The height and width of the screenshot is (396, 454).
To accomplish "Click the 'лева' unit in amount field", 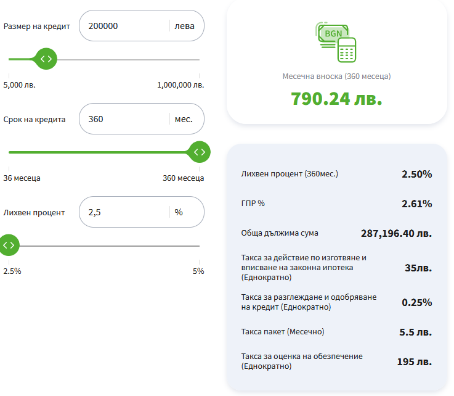I will pos(184,26).
